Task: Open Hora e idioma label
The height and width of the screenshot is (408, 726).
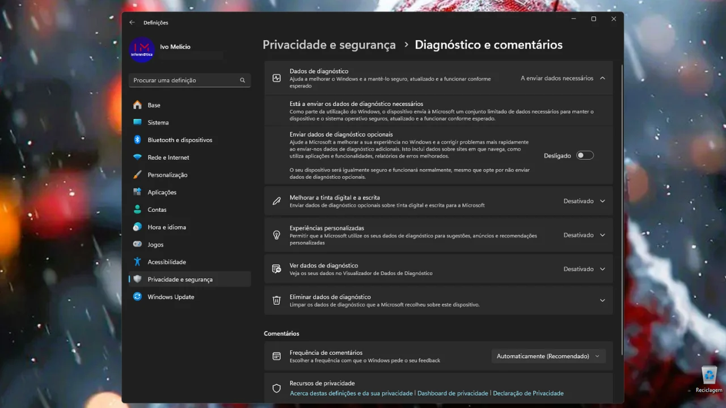Action: 167,227
